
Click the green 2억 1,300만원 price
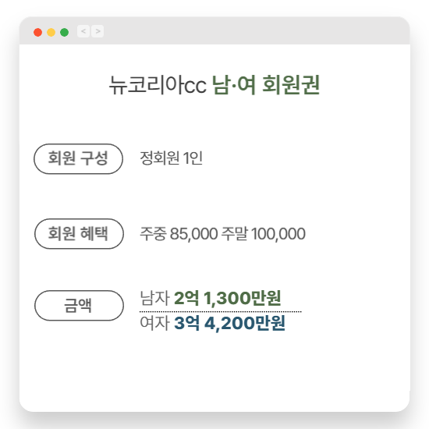(x=227, y=298)
